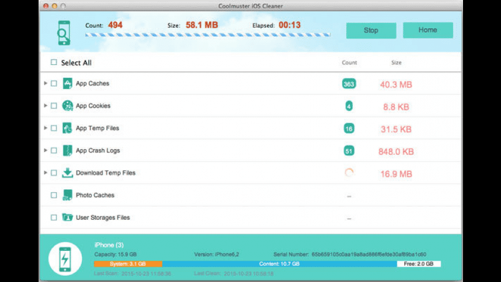Toggle the User Storages Files checkbox
501x282 pixels.
coord(54,218)
